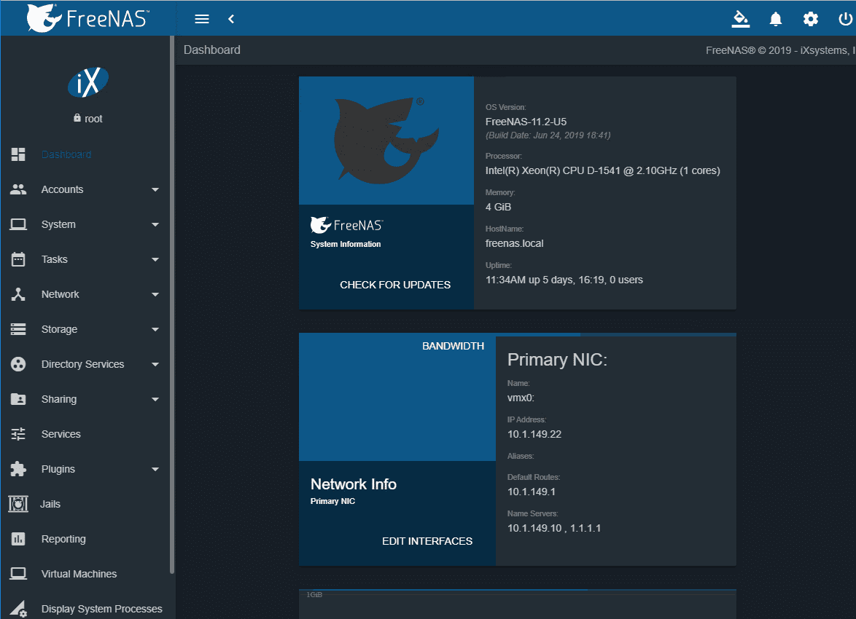856x619 pixels.
Task: Expand the Plugins menu arrow
Action: (155, 469)
